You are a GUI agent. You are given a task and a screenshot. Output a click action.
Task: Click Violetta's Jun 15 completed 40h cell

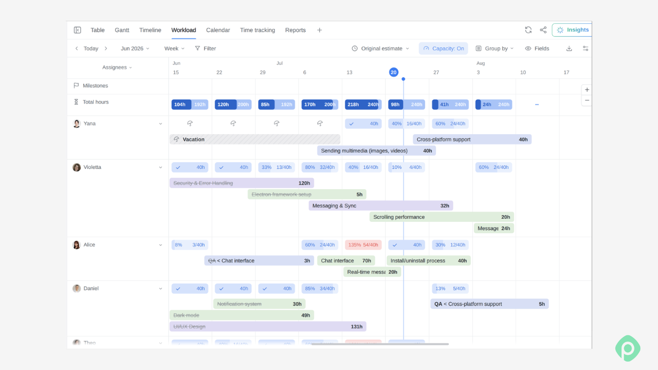(x=190, y=167)
